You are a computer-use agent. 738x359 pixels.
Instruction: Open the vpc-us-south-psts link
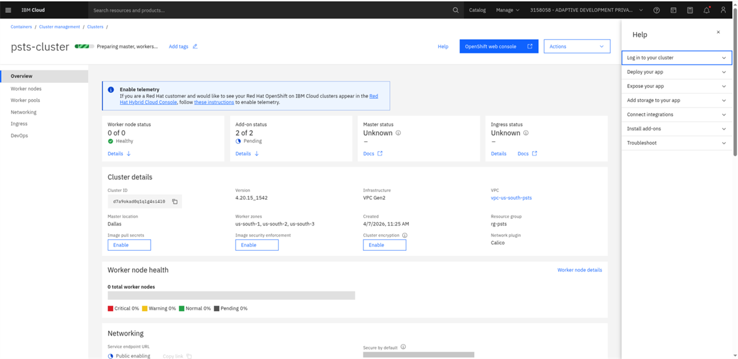coord(511,198)
